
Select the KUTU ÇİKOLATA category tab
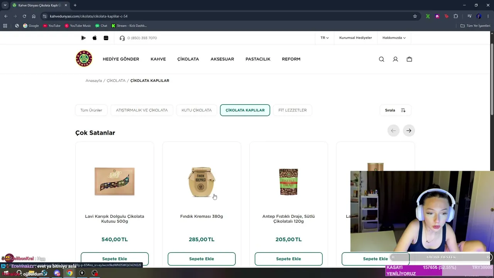pyautogui.click(x=196, y=110)
